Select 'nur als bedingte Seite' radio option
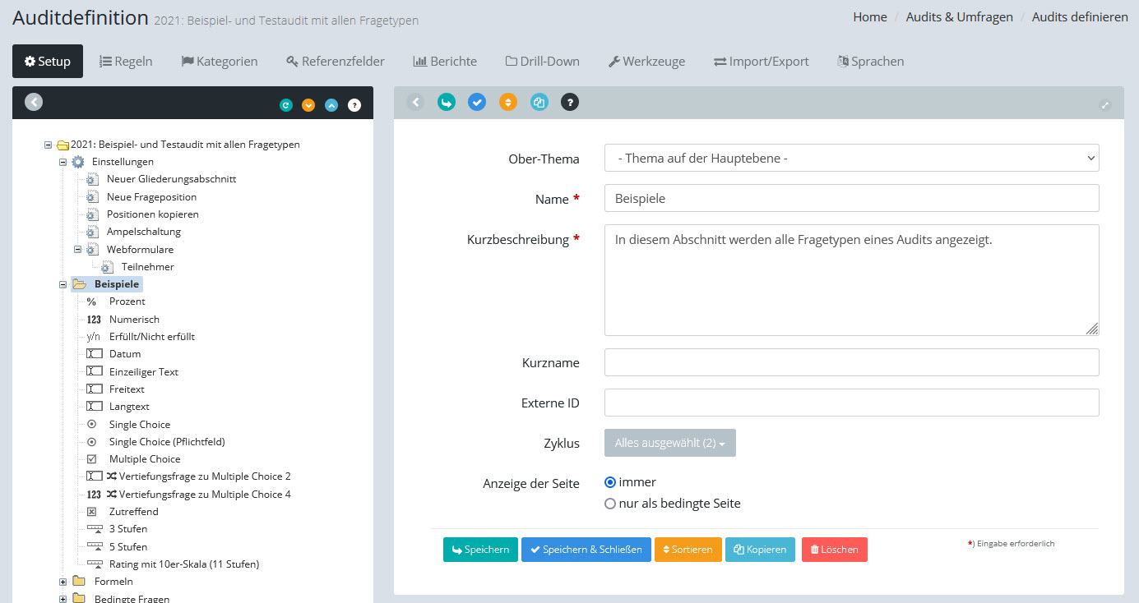This screenshot has width=1139, height=603. point(610,504)
